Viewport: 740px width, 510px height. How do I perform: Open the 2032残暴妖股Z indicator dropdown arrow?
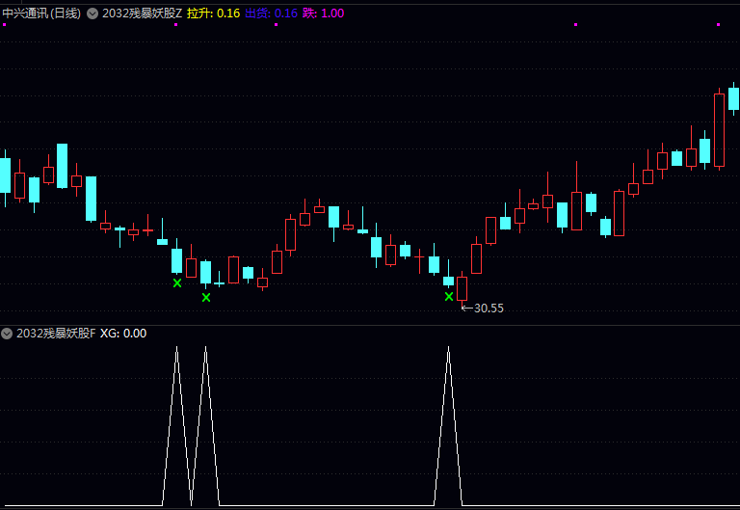[92, 13]
